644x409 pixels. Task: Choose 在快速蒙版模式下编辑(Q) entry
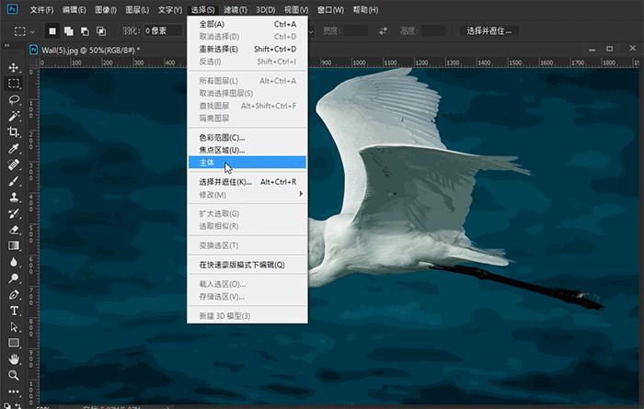tap(247, 265)
